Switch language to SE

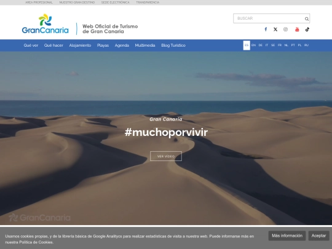pyautogui.click(x=273, y=45)
